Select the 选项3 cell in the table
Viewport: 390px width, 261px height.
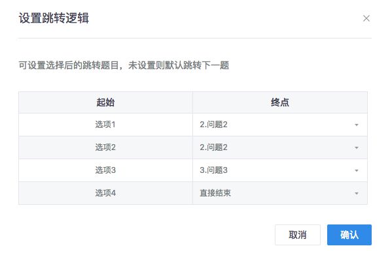point(105,170)
